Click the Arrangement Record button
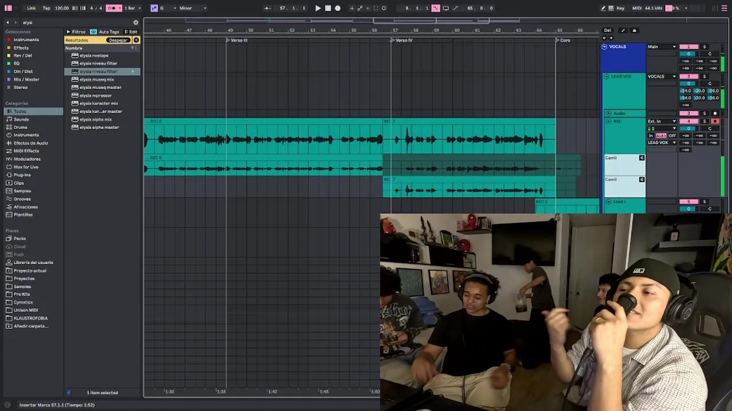The height and width of the screenshot is (411, 732). point(337,8)
